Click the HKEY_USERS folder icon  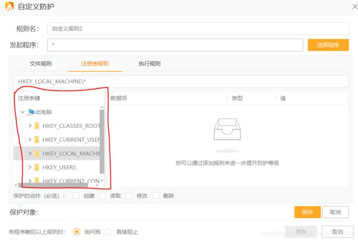(36, 167)
